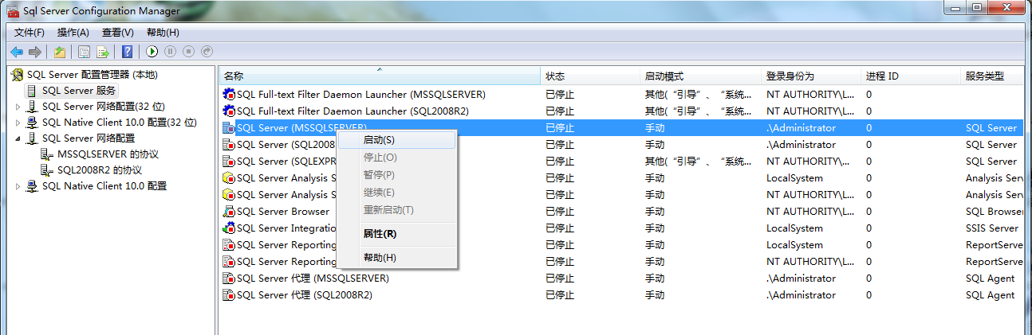Select the expanded SQL Server 网络配置 tree label
The width and height of the screenshot is (1032, 335).
coord(89,138)
